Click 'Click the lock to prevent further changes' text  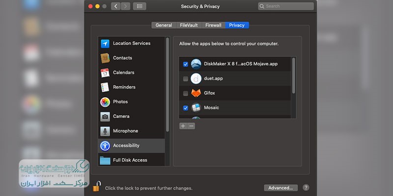[x=149, y=188]
